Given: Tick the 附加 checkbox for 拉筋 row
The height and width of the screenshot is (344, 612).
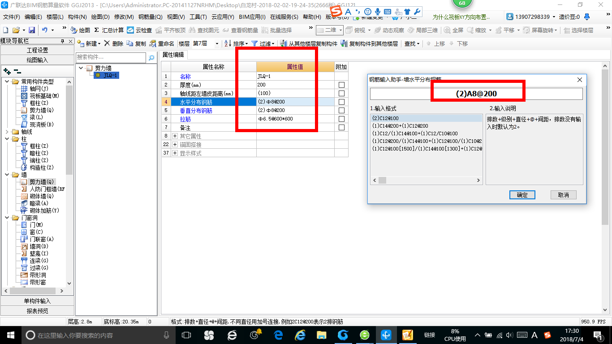Looking at the screenshot, I should click(x=341, y=119).
